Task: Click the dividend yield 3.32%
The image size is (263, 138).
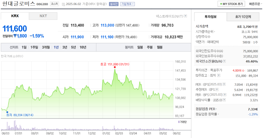Action: (254, 100)
